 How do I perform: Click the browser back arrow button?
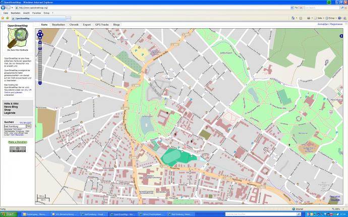[4, 8]
